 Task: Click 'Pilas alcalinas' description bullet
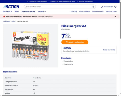(x=68, y=61)
